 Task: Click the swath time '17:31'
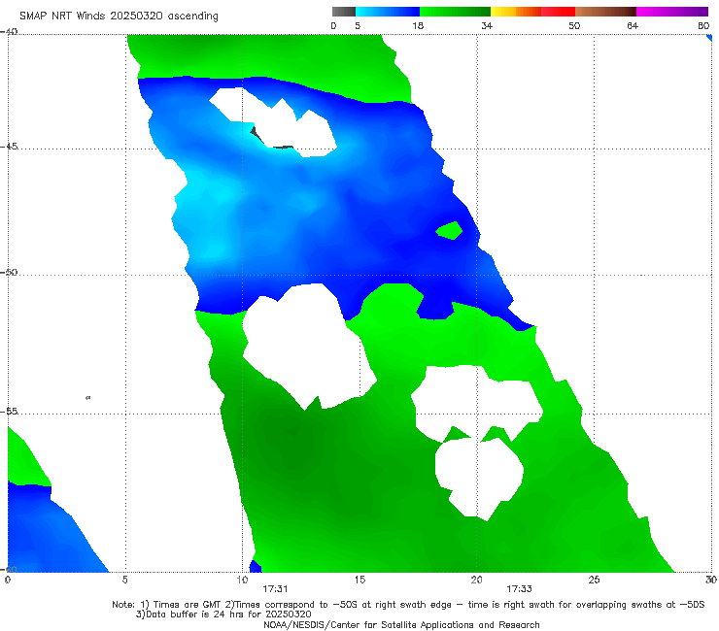[275, 589]
